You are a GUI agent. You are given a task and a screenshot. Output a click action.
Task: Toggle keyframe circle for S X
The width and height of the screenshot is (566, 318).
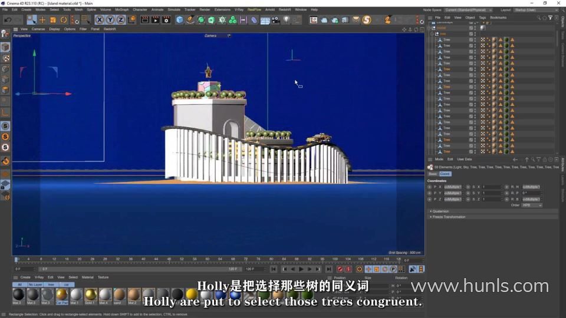(x=468, y=187)
